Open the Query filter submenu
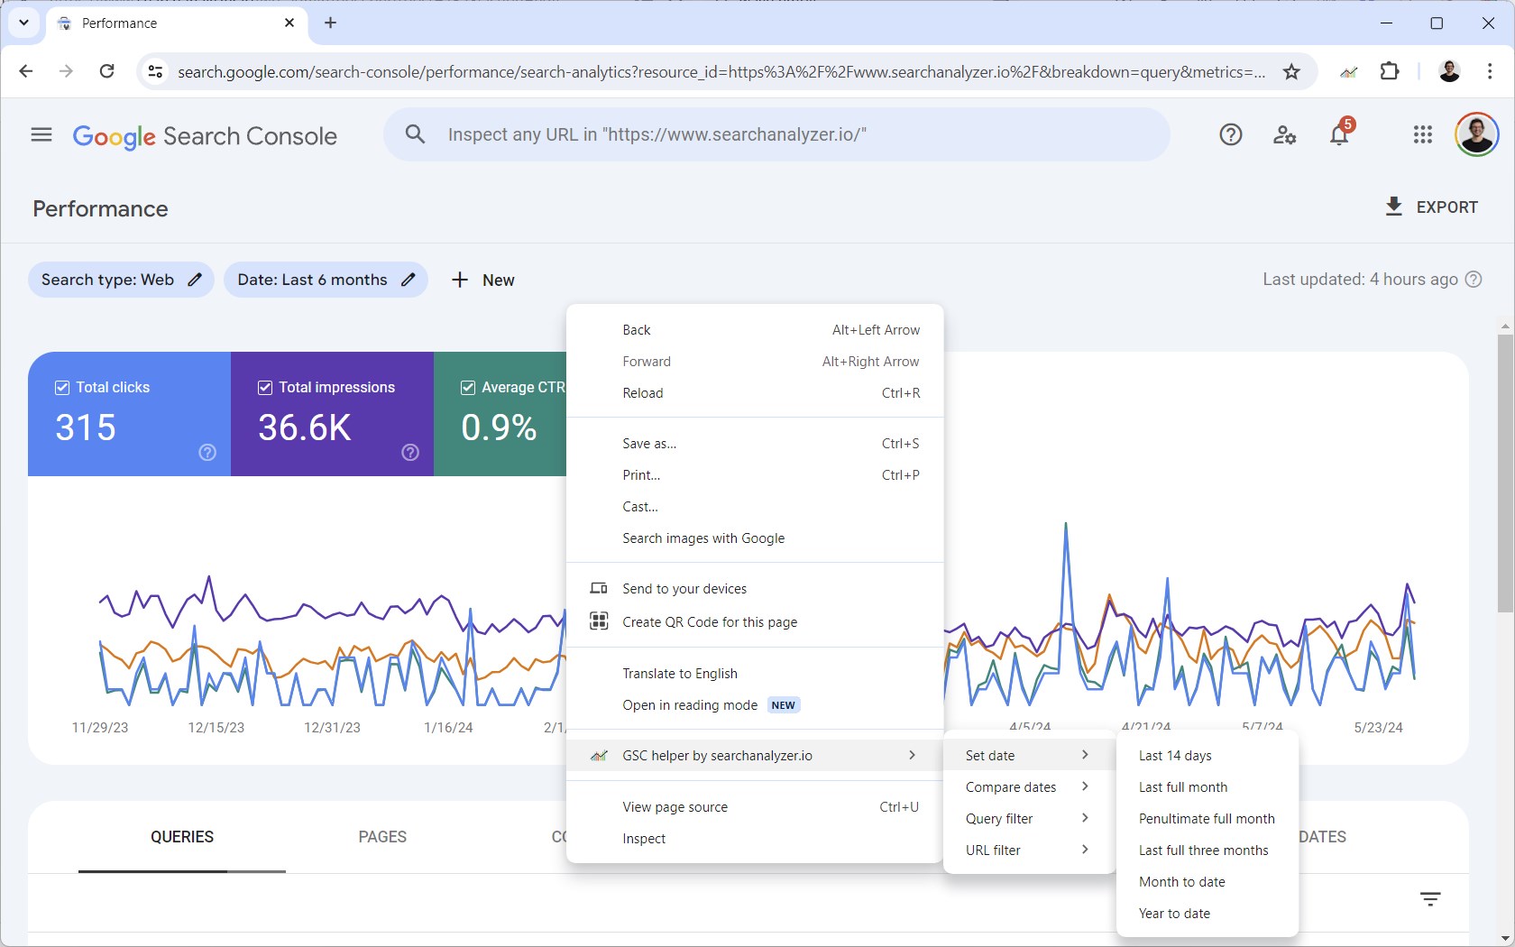This screenshot has width=1515, height=947. click(x=1026, y=818)
